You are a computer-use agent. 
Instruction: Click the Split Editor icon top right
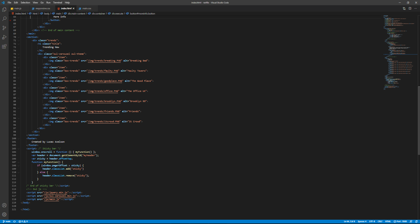pos(410,9)
